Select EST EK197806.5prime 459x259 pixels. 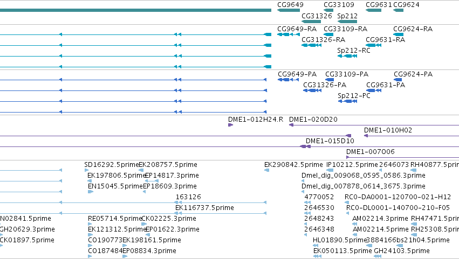[117, 176]
